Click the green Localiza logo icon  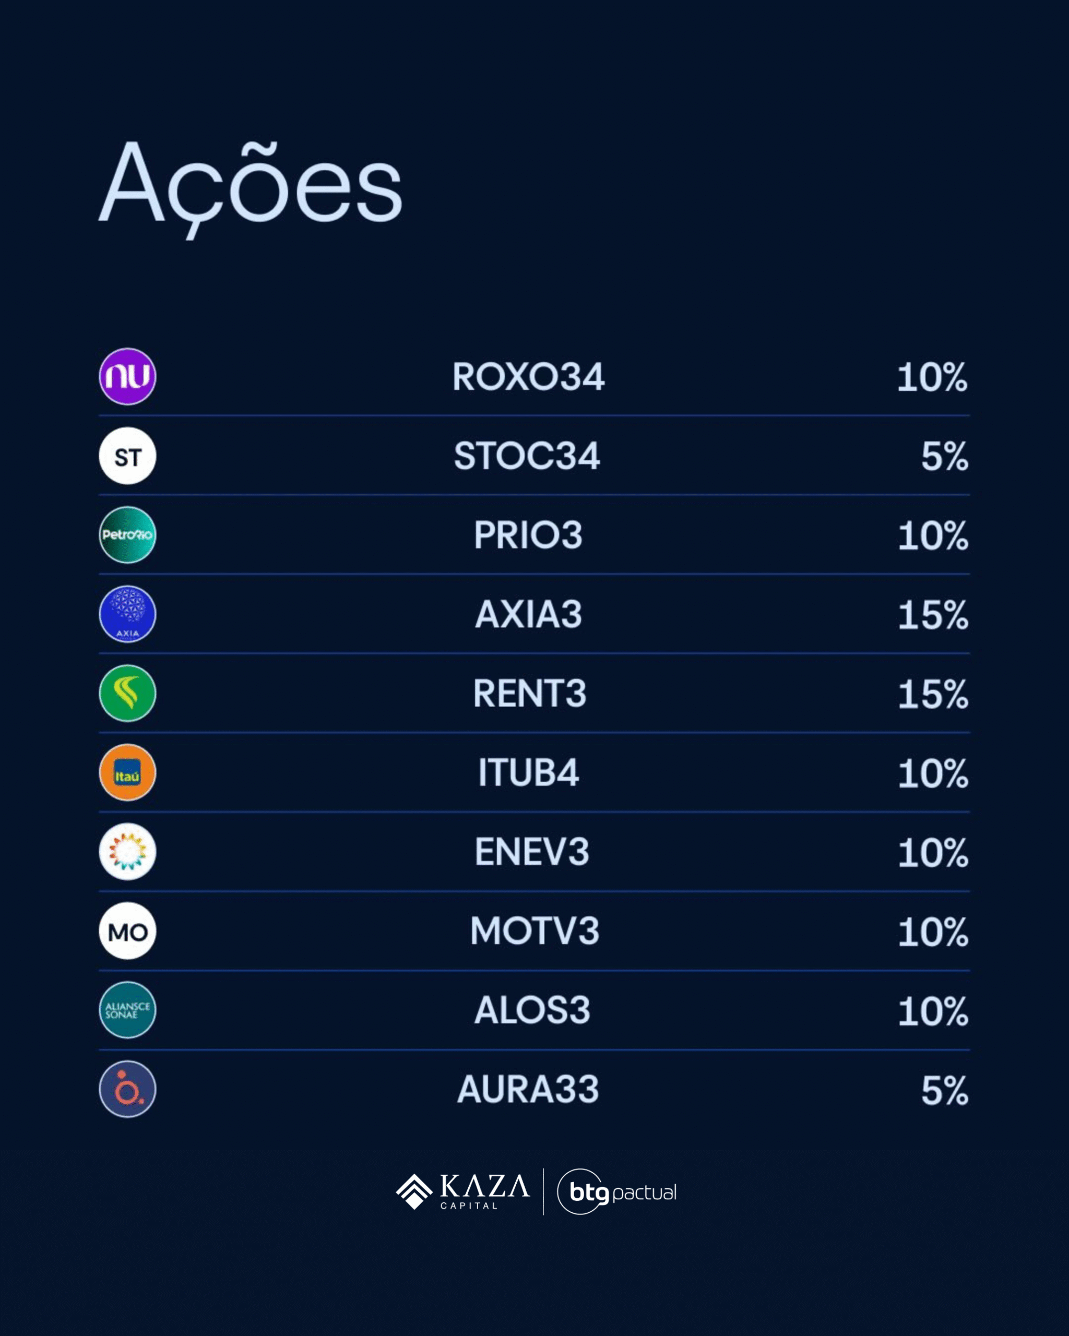(128, 694)
